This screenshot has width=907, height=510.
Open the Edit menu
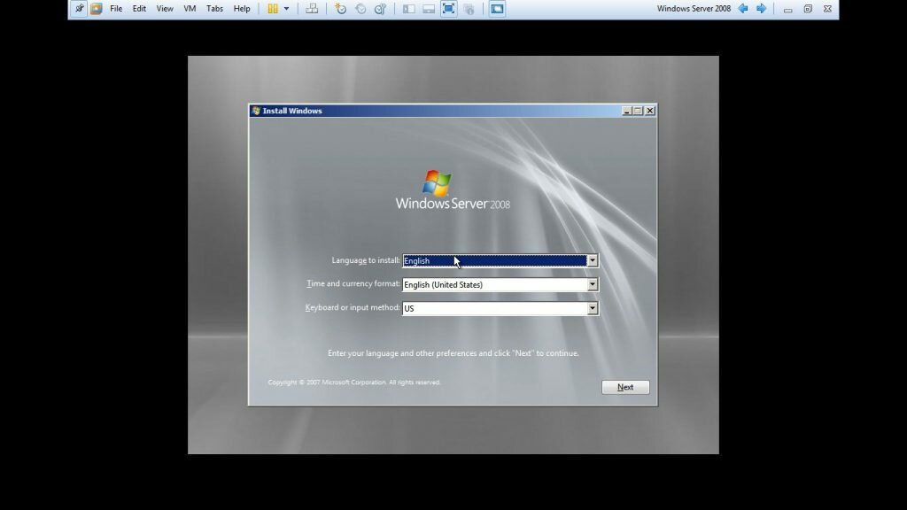point(139,9)
